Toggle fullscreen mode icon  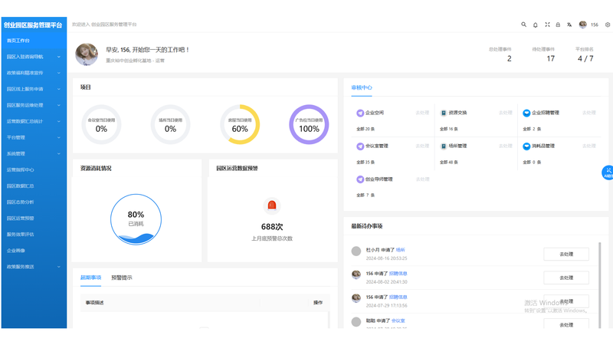tap(547, 25)
